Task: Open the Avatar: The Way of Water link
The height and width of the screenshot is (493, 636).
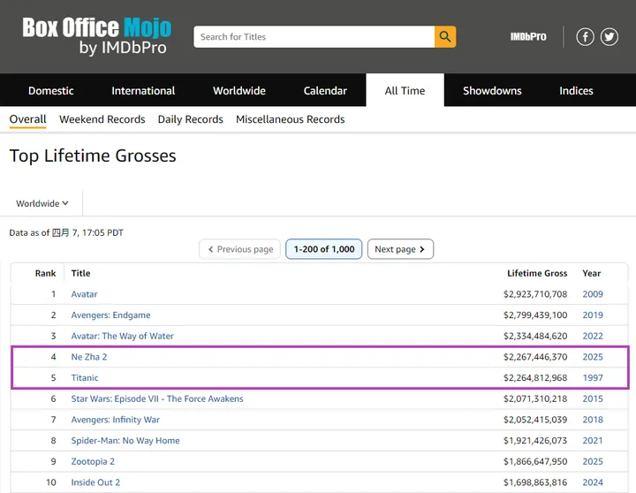Action: (122, 336)
